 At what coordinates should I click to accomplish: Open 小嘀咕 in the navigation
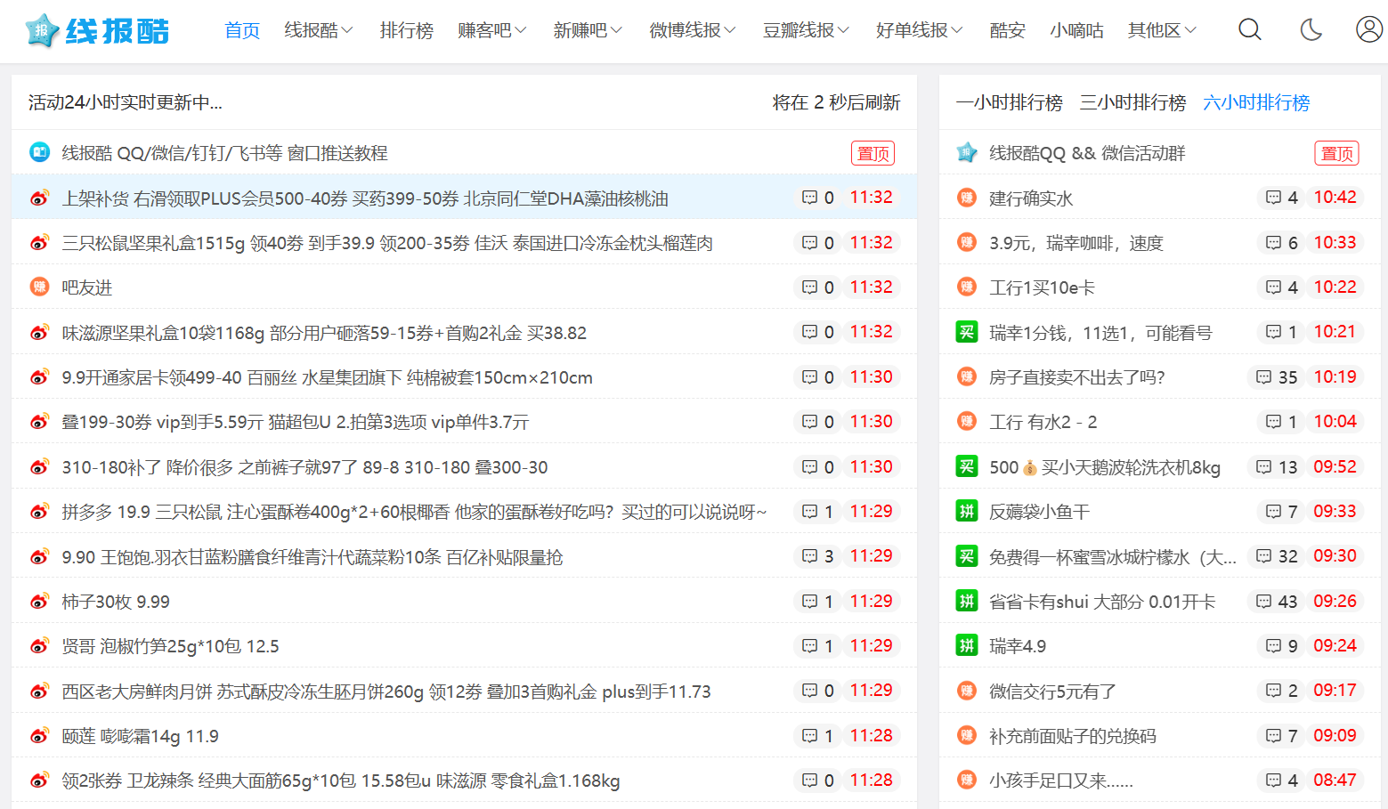pyautogui.click(x=1076, y=30)
